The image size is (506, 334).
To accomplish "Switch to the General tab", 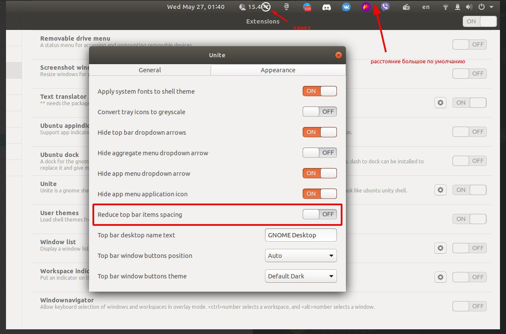I will [150, 70].
